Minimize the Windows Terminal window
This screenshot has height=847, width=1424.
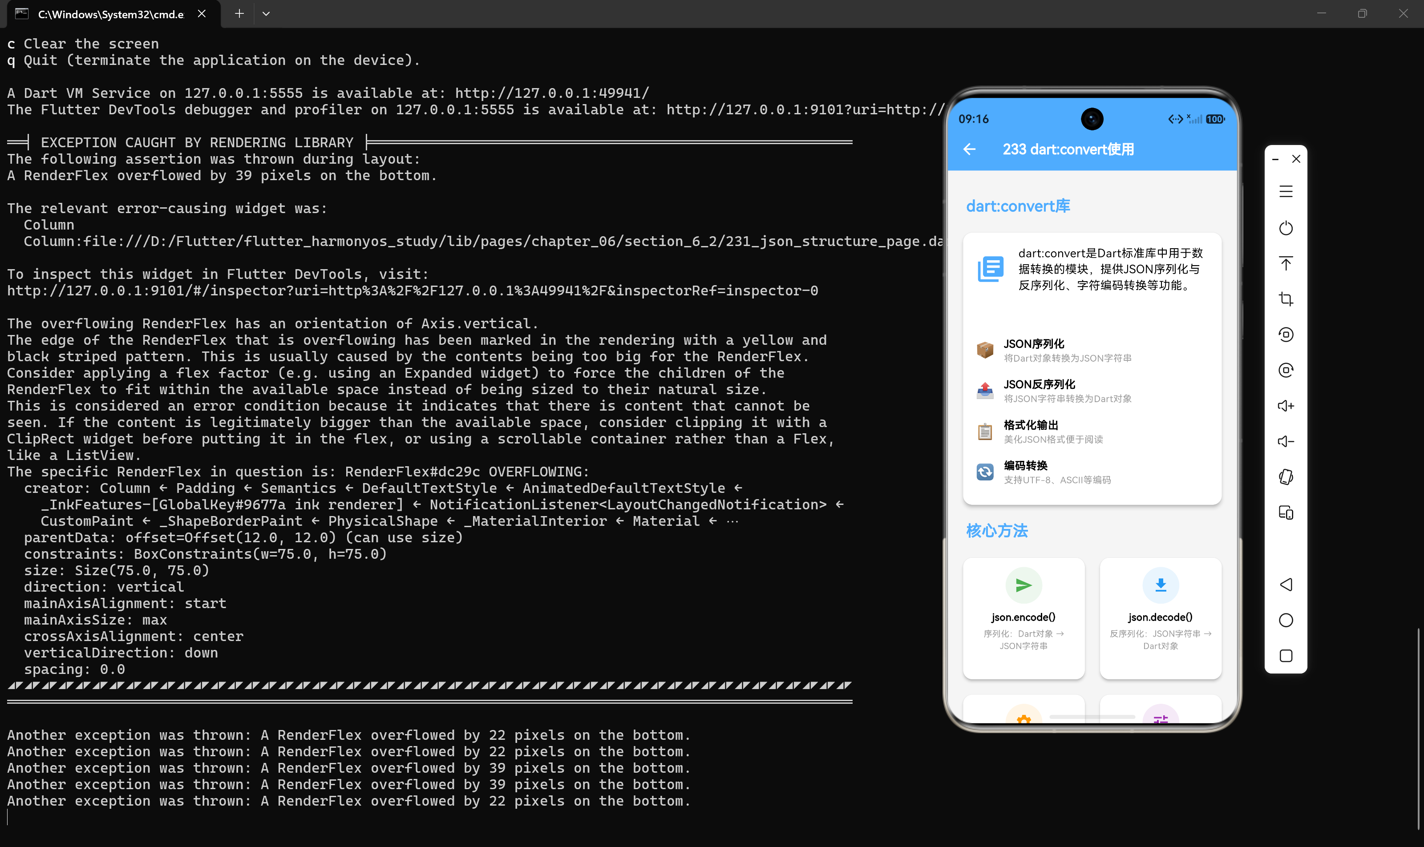1321,14
